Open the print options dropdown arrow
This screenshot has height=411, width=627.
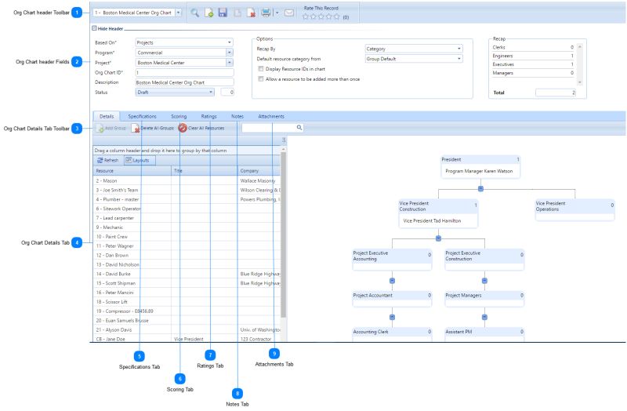[277, 13]
